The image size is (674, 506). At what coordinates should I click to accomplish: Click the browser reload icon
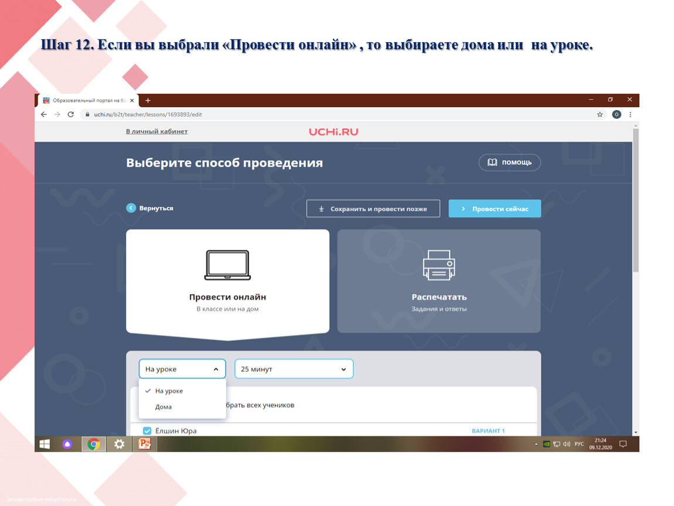tap(71, 115)
